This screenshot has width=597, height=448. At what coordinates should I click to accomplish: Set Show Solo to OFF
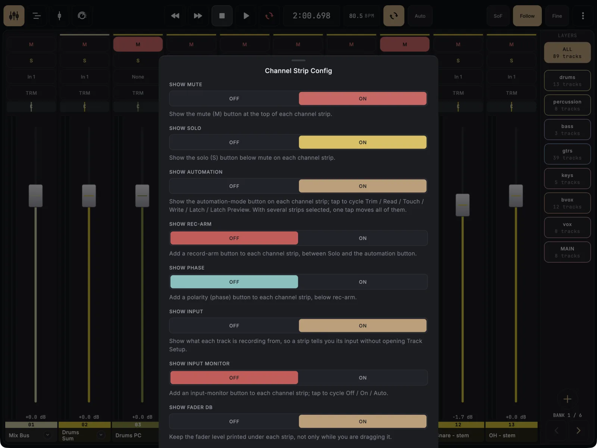point(234,142)
